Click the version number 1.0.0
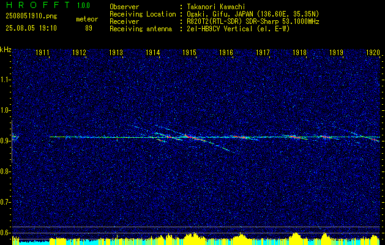Viewport: 385px width, 245px height. coord(83,6)
